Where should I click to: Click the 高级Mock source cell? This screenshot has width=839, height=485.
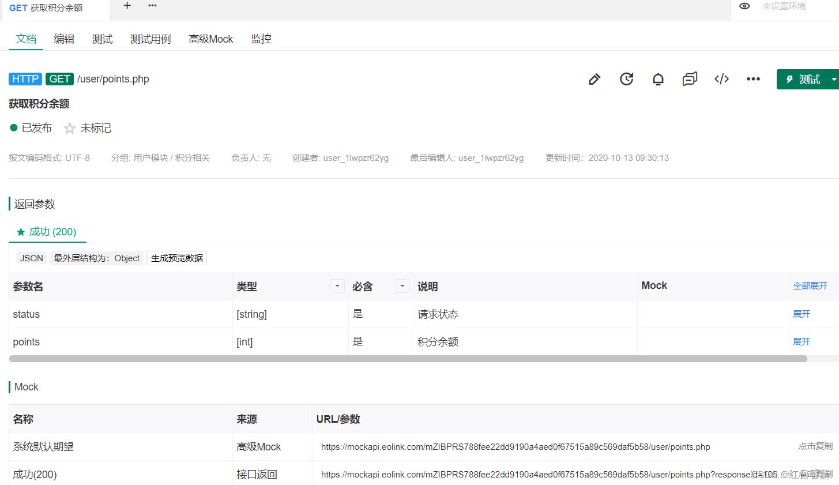(272, 447)
